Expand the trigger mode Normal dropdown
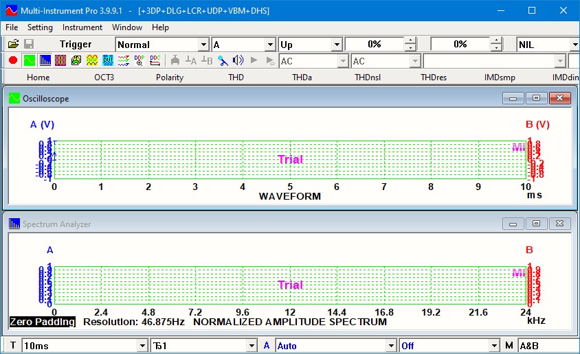The height and width of the screenshot is (354, 580). tap(203, 45)
